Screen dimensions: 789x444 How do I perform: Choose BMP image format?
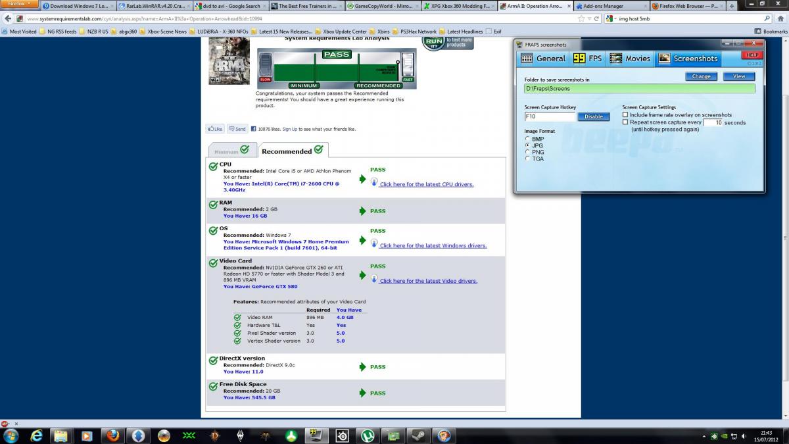pos(527,139)
